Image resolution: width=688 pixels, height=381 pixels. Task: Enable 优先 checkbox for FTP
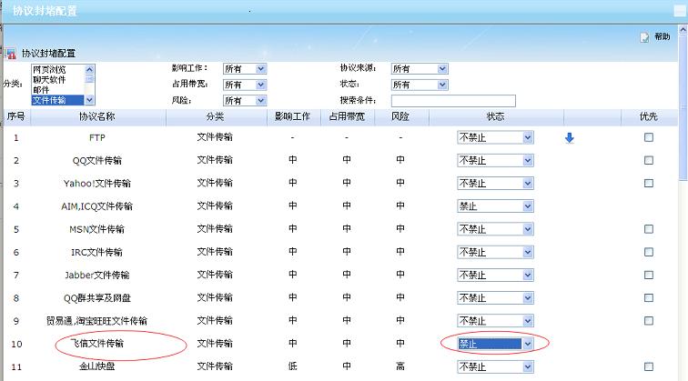(x=648, y=137)
